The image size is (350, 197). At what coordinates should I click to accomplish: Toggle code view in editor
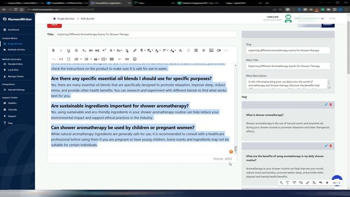tap(61, 59)
